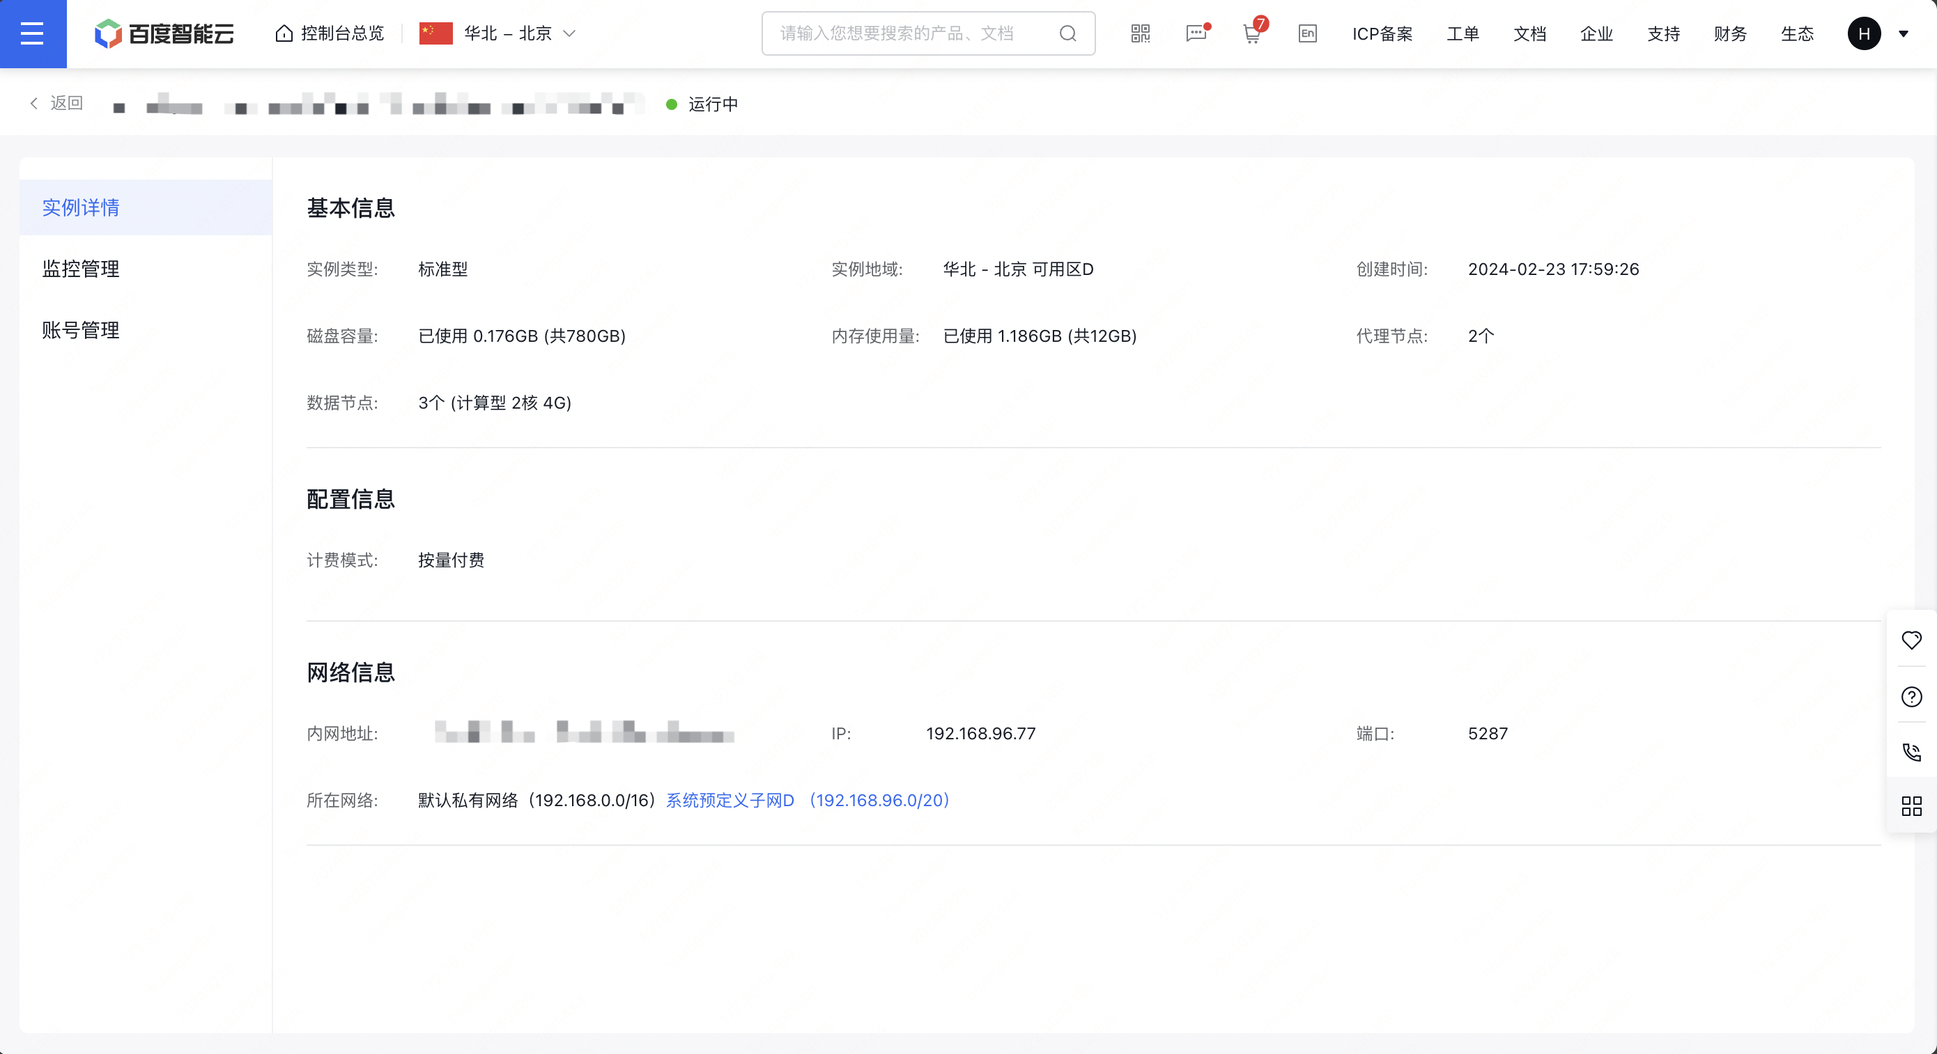1937x1054 pixels.
Task: Click memory usage 已使用 1.186GB (共12GB)
Action: point(1040,336)
